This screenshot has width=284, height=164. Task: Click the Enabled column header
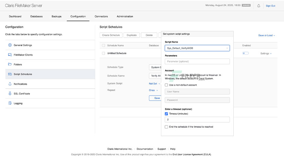point(247,45)
